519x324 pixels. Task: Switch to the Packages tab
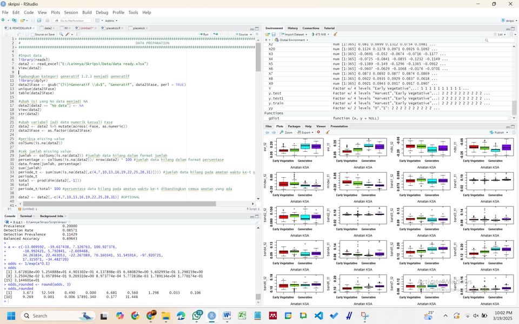(x=294, y=126)
